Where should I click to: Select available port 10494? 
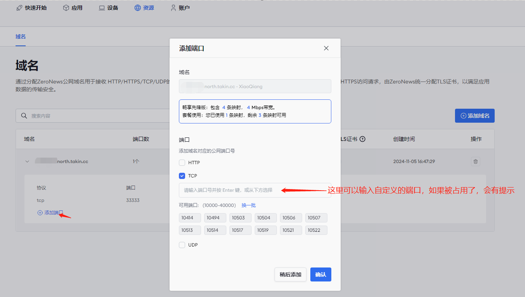(x=215, y=218)
